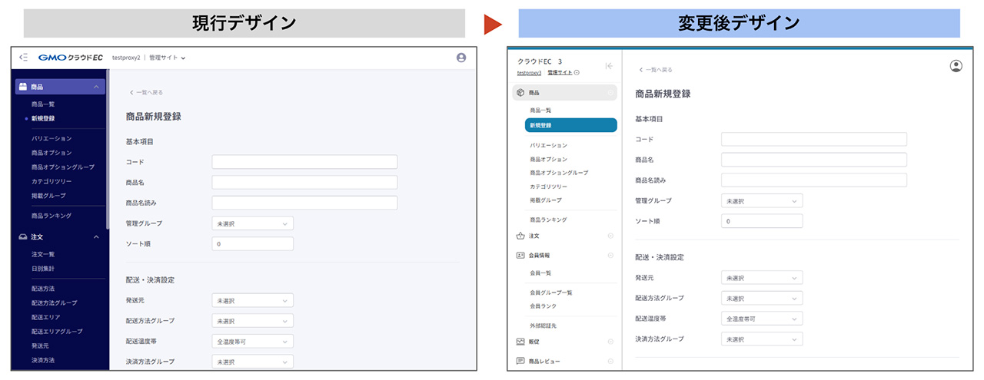Viewport: 984px width, 380px height.
Task: Click the 商品名読み field in current design
Action: [304, 203]
